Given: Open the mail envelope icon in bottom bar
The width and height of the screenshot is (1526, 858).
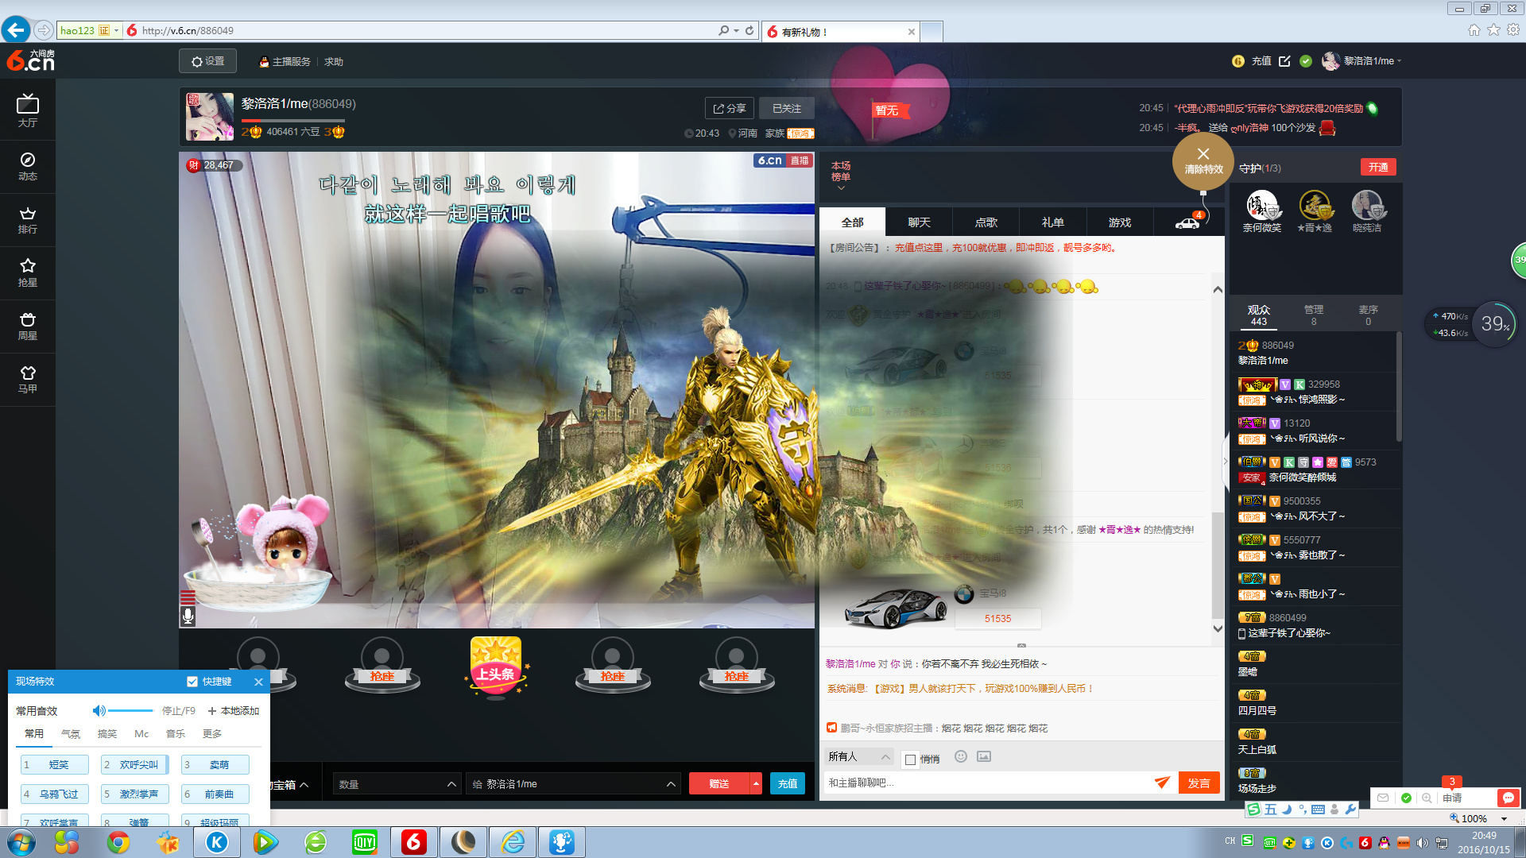Looking at the screenshot, I should tap(1383, 798).
